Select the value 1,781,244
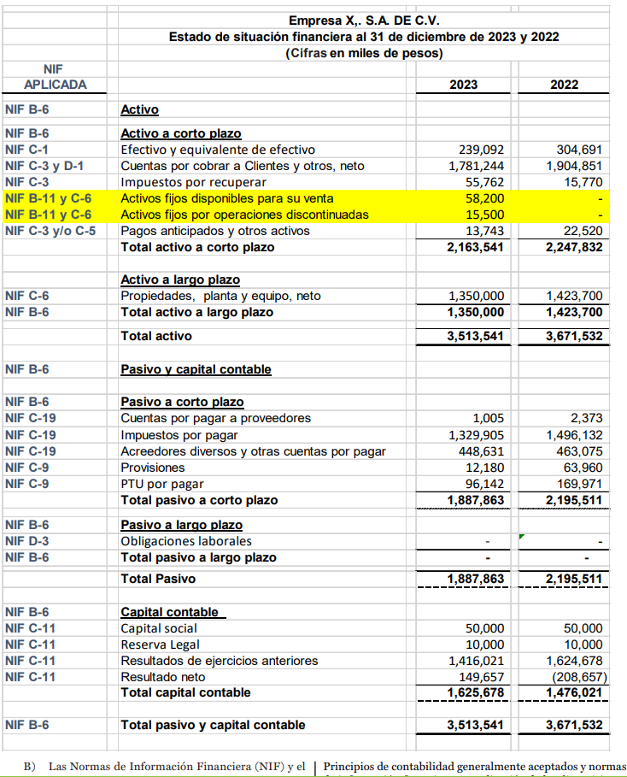Image resolution: width=627 pixels, height=777 pixels. coord(476,166)
